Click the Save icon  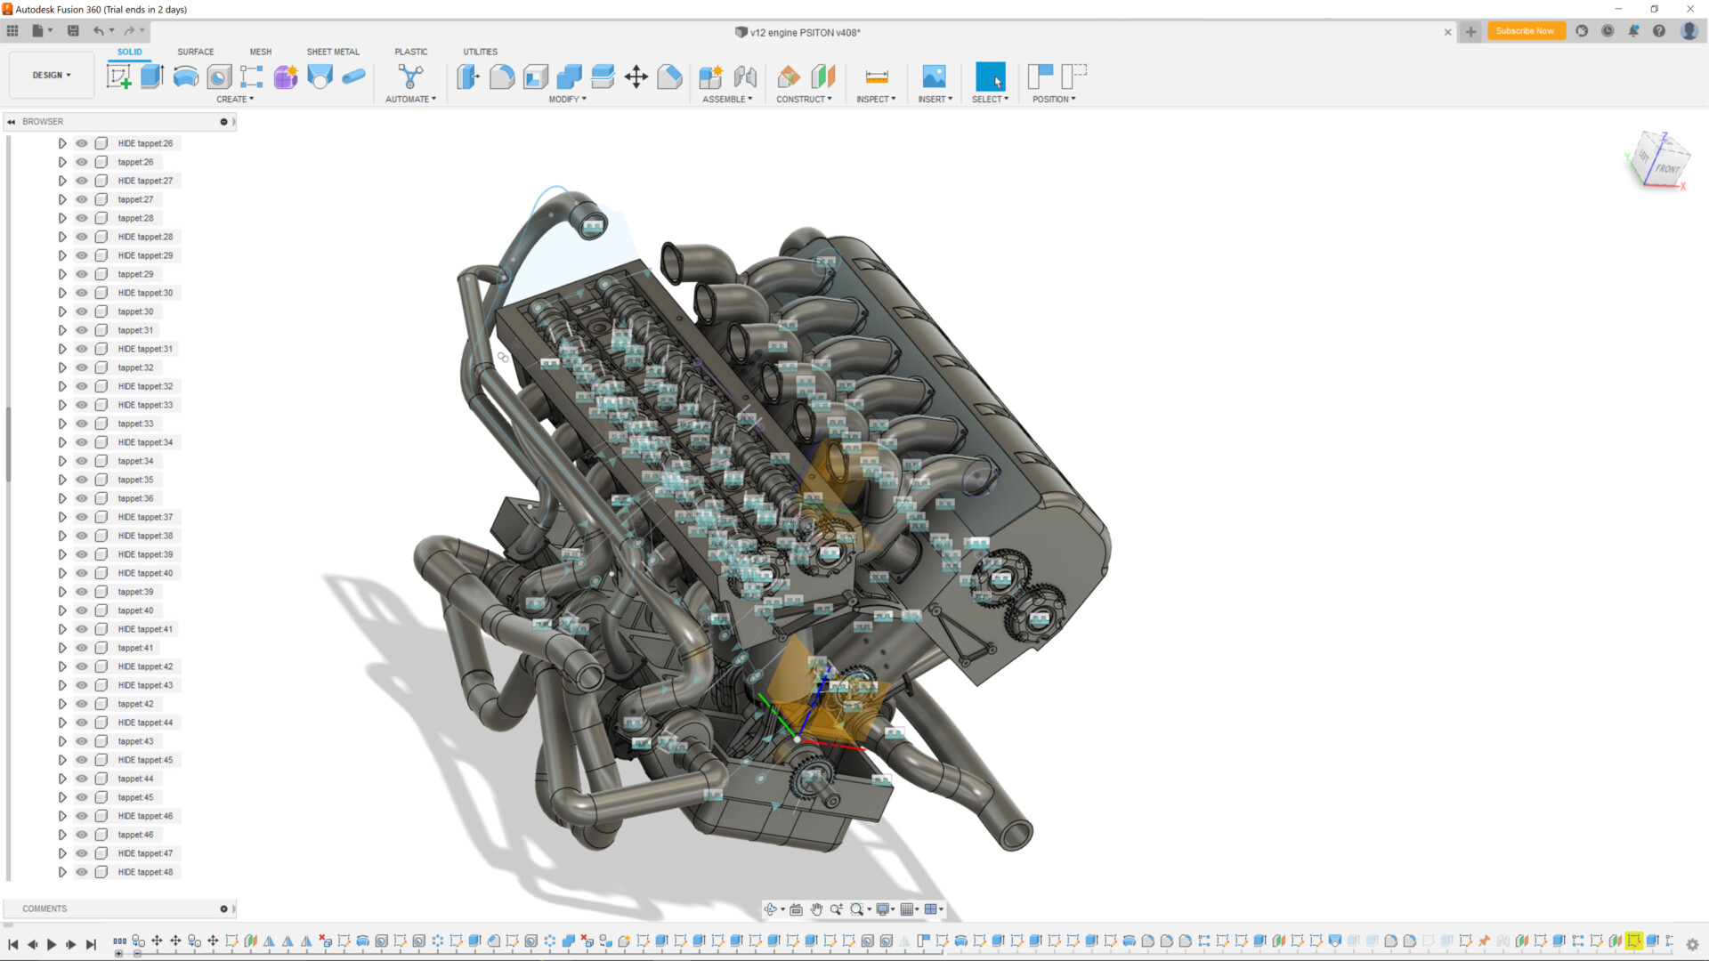[x=73, y=30]
